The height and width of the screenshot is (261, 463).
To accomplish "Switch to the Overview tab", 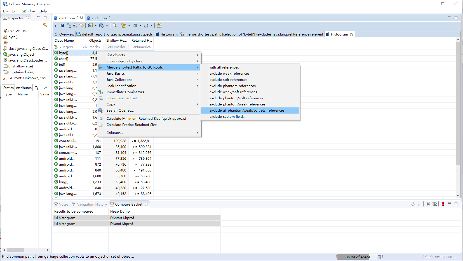I will pyautogui.click(x=64, y=34).
